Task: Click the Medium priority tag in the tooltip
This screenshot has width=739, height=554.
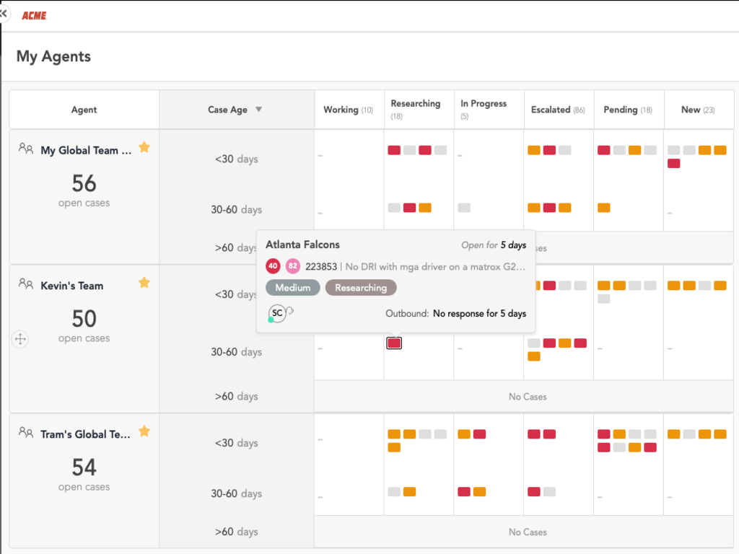Action: pyautogui.click(x=292, y=288)
